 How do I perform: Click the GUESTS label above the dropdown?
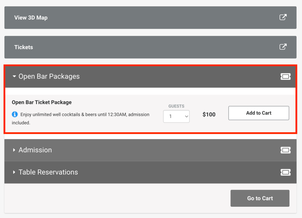[176, 106]
